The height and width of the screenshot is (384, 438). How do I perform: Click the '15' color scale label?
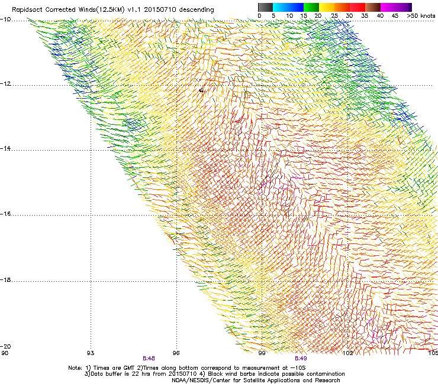click(x=304, y=16)
